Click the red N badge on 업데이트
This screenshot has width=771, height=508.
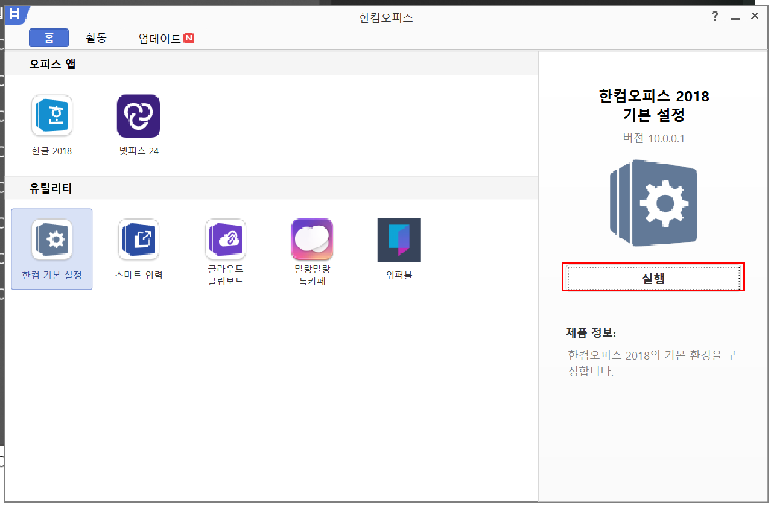click(x=189, y=38)
